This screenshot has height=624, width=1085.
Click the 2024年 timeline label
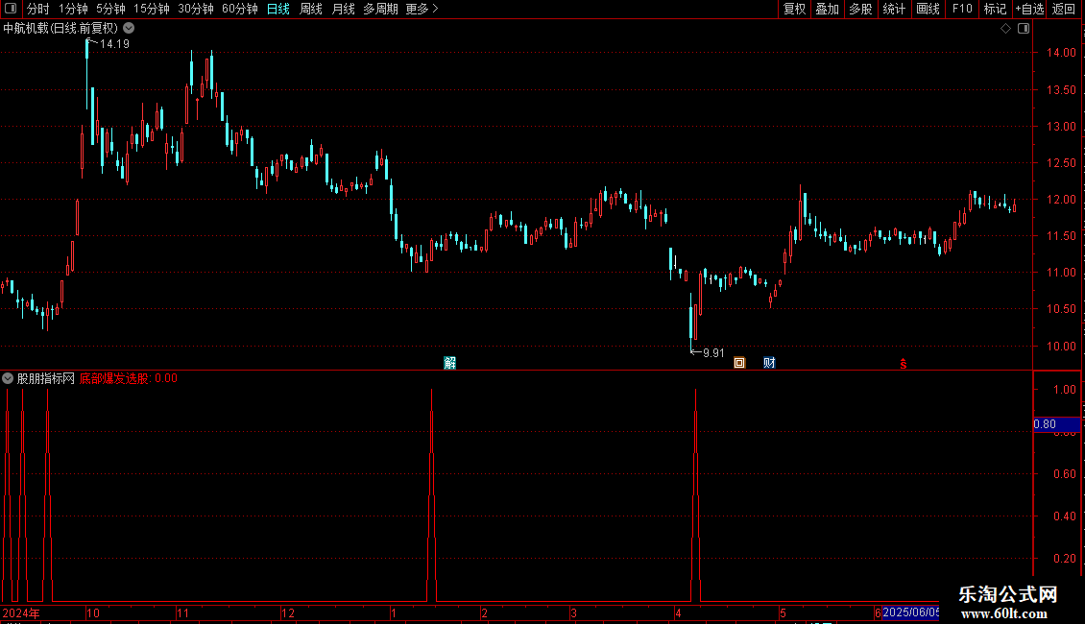click(x=21, y=612)
